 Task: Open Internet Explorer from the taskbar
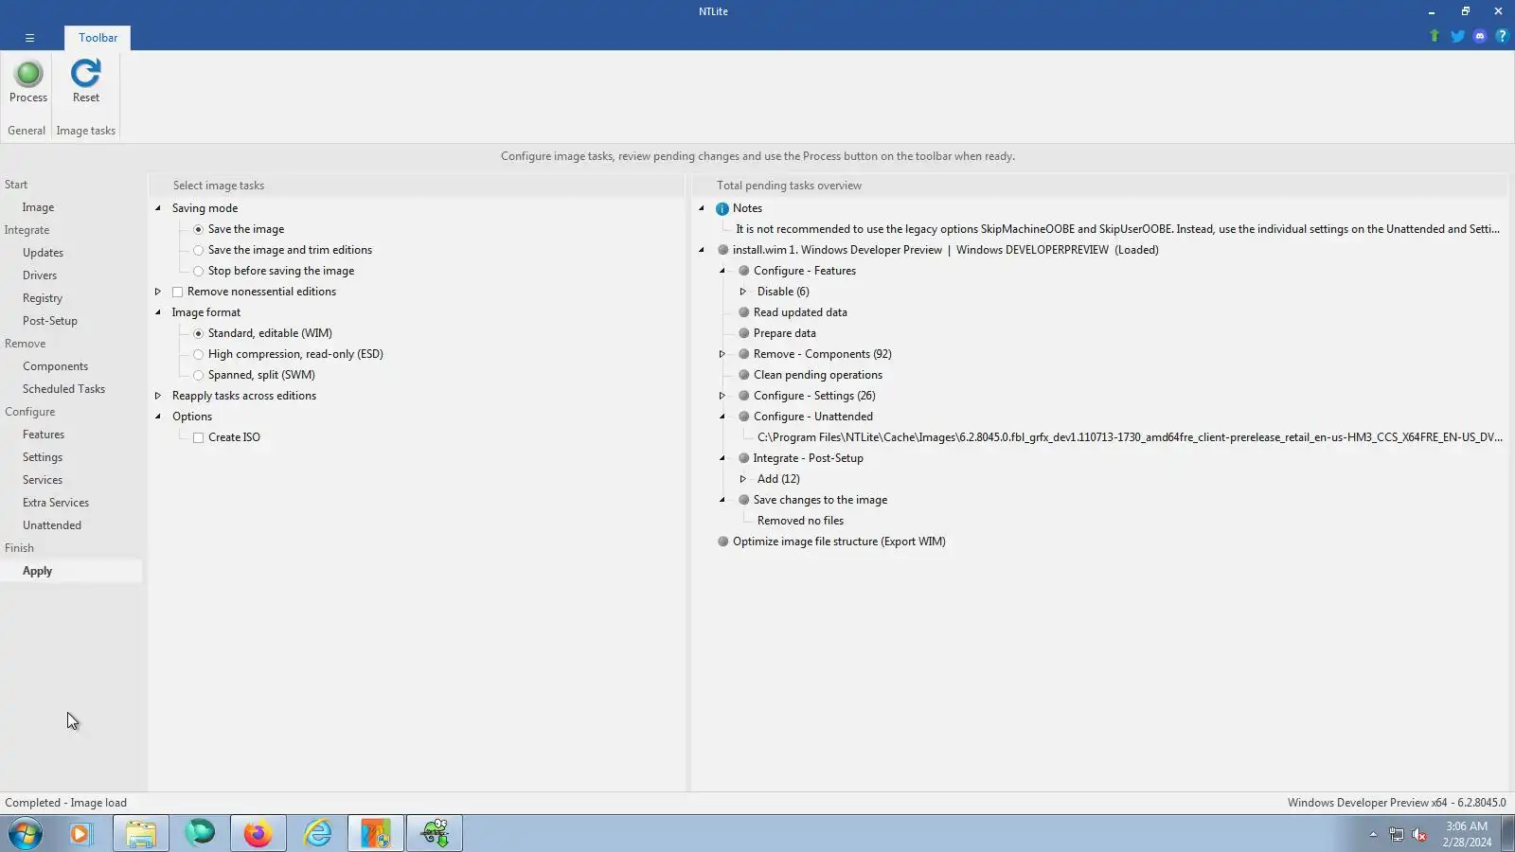click(317, 833)
